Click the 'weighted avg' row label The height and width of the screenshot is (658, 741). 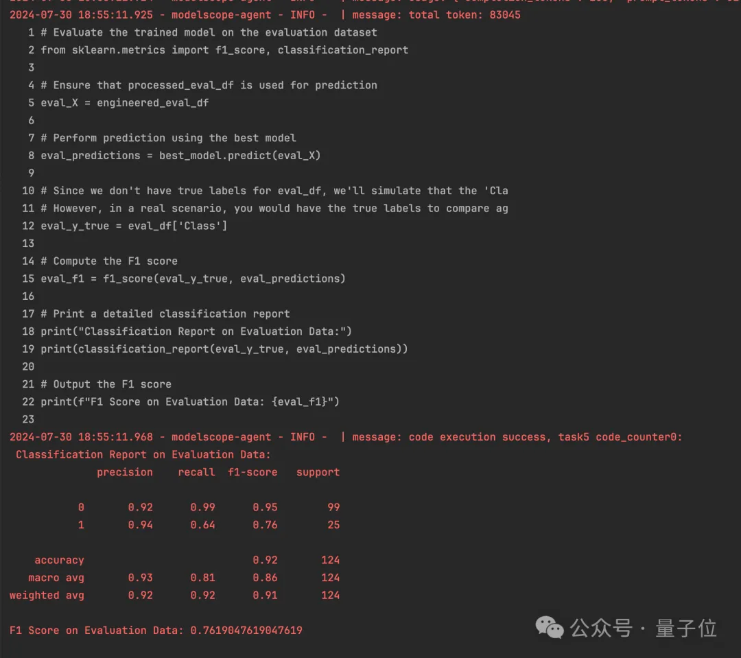coord(47,595)
